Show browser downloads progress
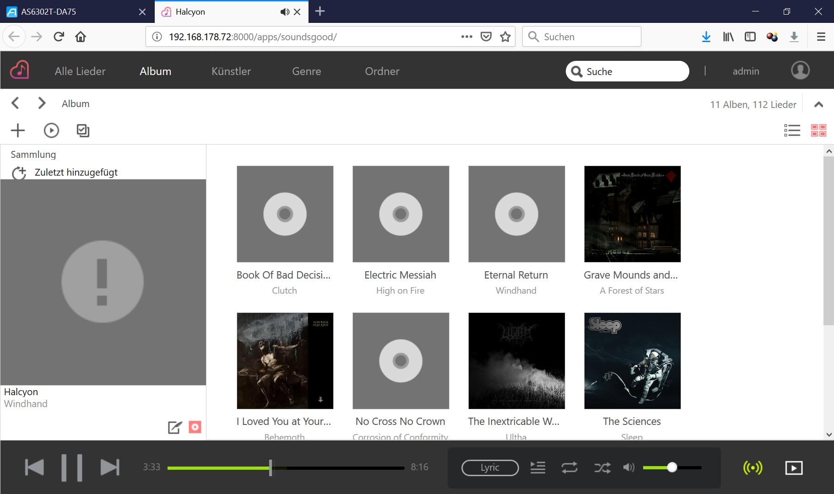The width and height of the screenshot is (834, 494). [706, 37]
